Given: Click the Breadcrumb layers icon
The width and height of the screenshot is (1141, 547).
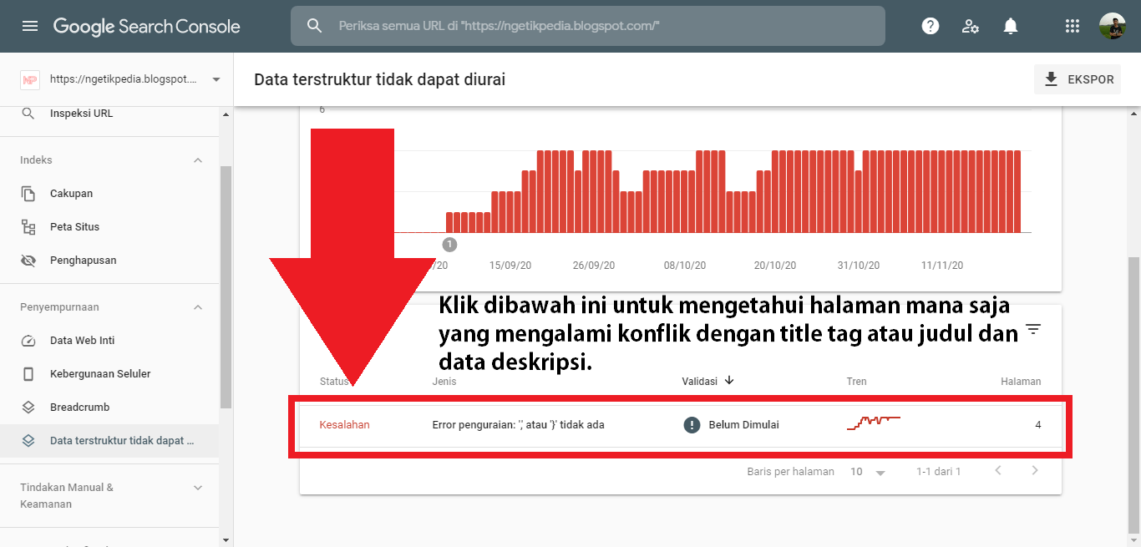Looking at the screenshot, I should 28,408.
